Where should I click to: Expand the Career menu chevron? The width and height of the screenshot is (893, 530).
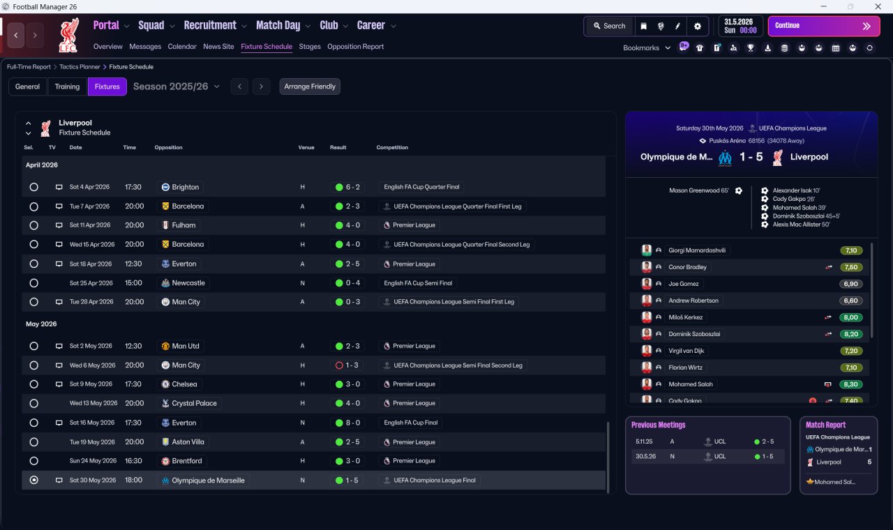point(393,26)
